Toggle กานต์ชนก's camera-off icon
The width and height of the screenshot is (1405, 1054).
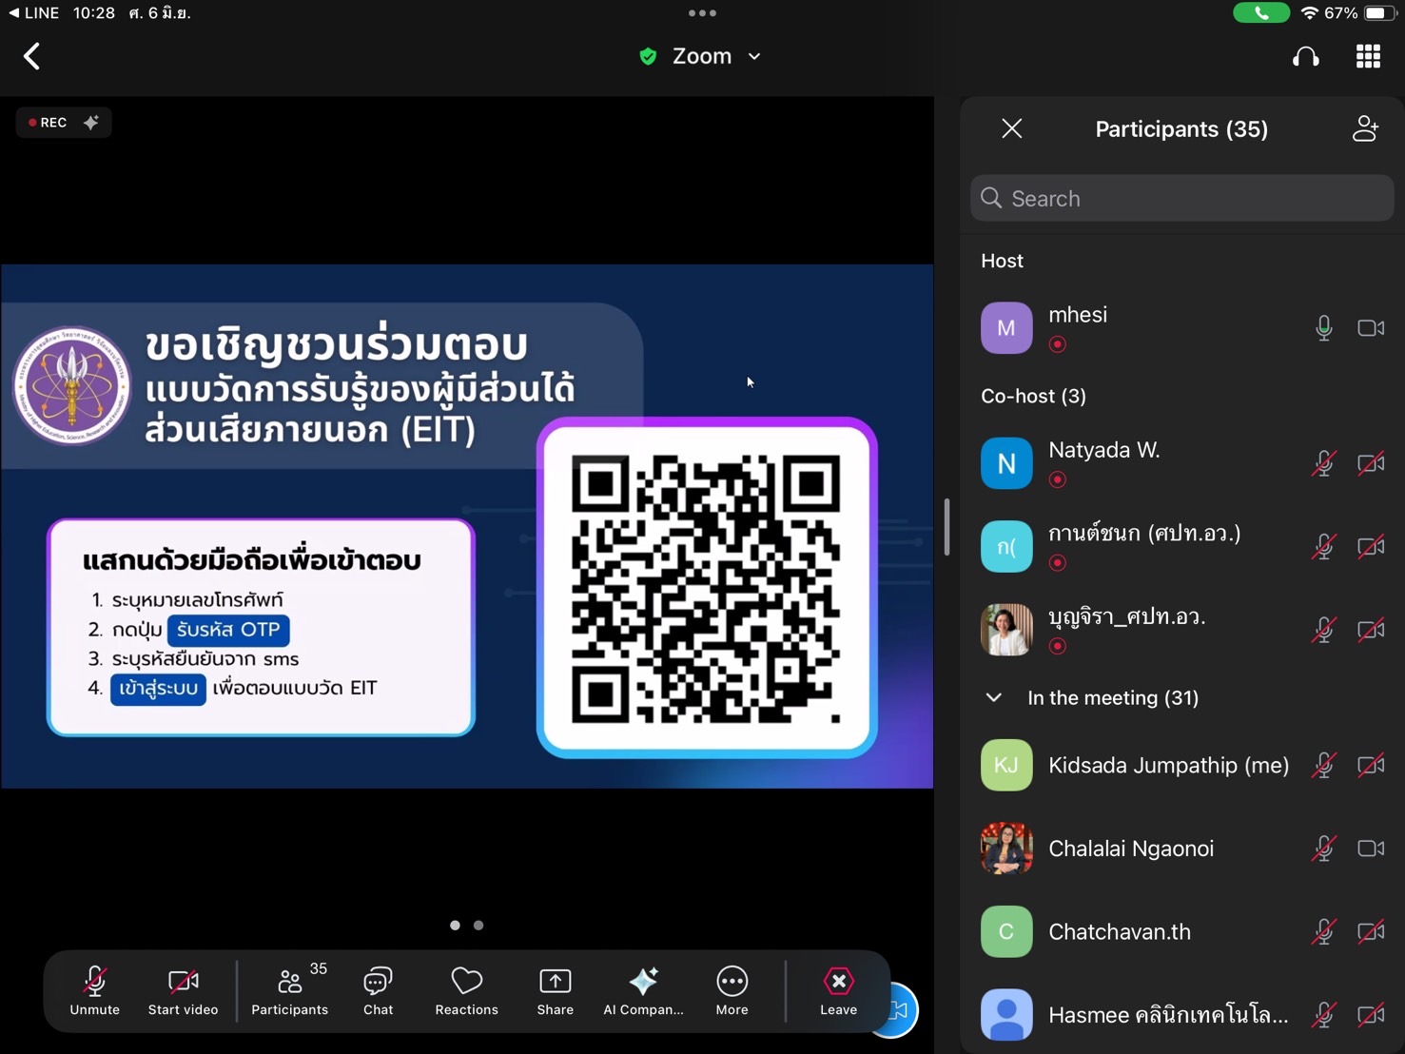(x=1371, y=547)
